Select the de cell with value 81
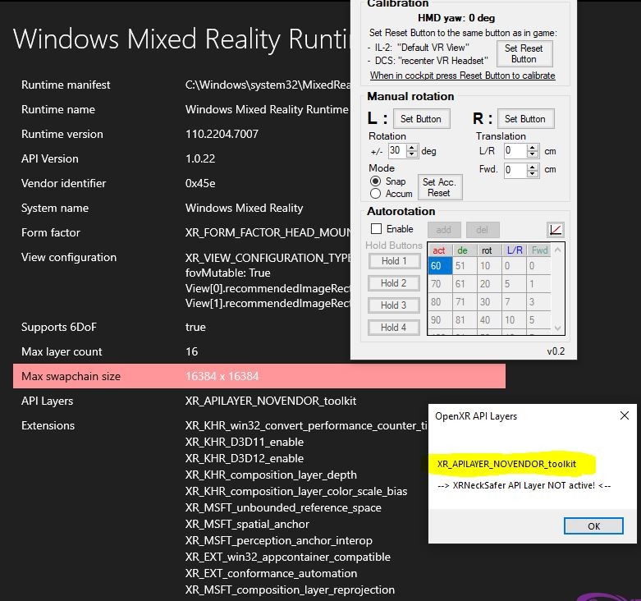The height and width of the screenshot is (601, 641). pos(465,319)
